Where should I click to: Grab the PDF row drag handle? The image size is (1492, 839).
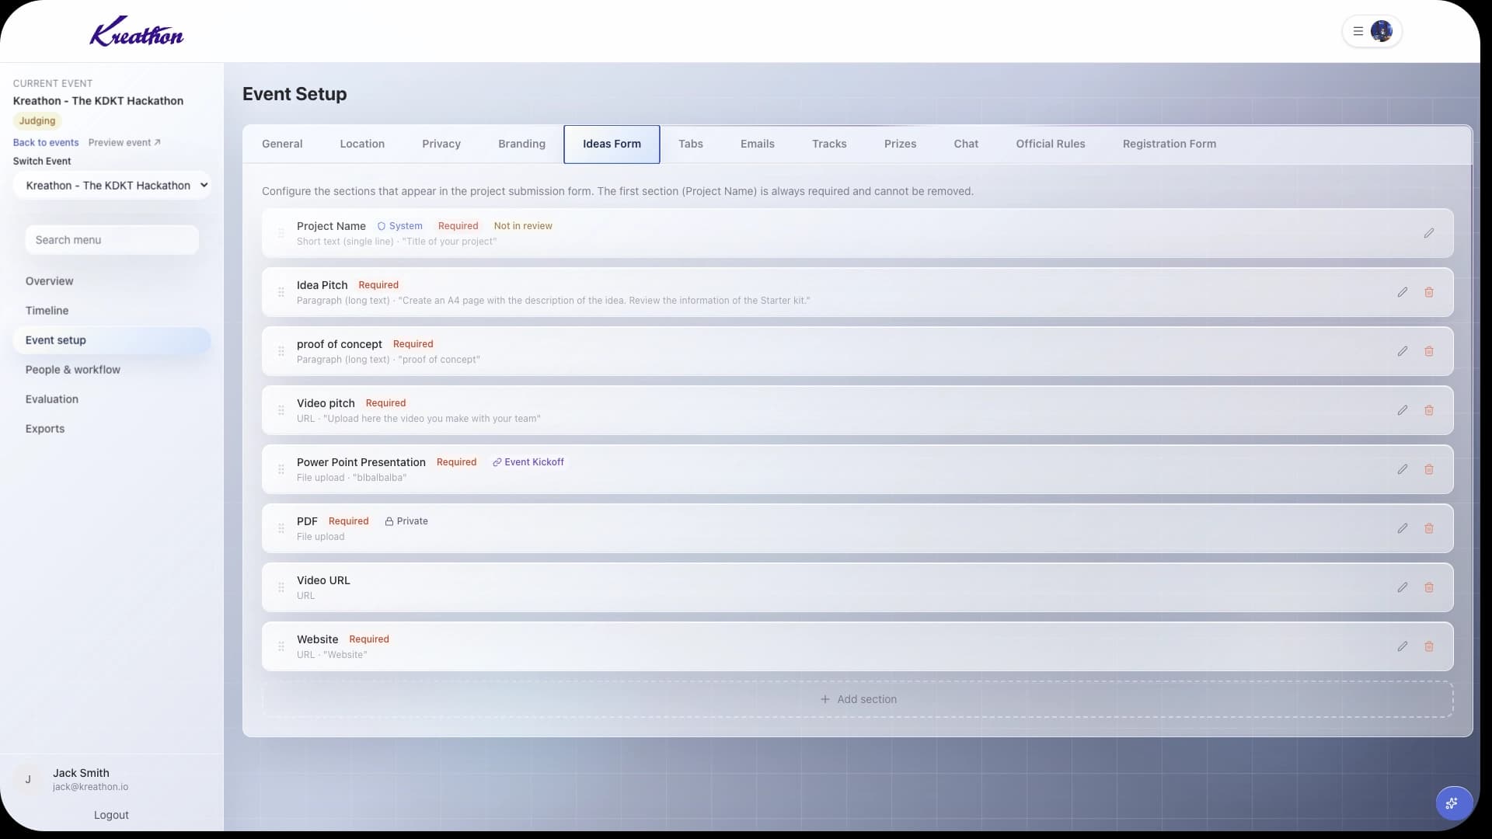click(281, 528)
